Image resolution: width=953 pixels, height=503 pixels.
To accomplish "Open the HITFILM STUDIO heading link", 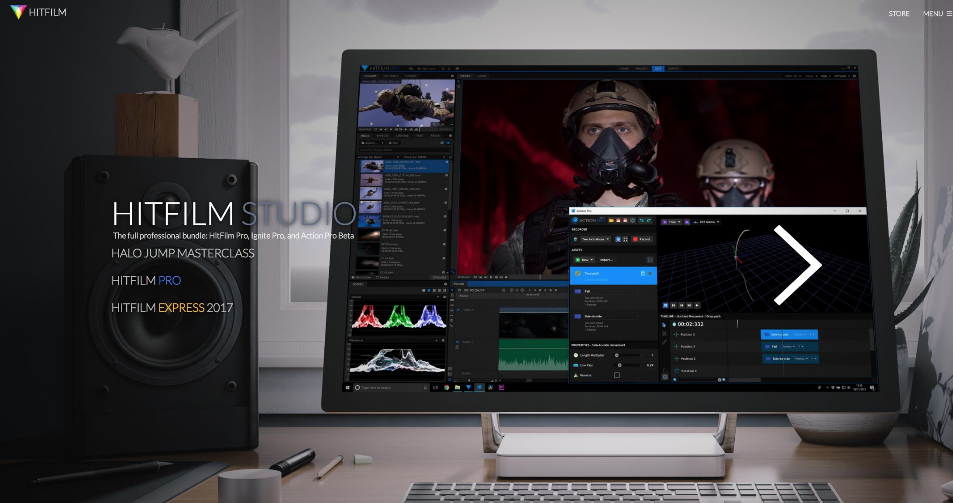I will point(234,214).
